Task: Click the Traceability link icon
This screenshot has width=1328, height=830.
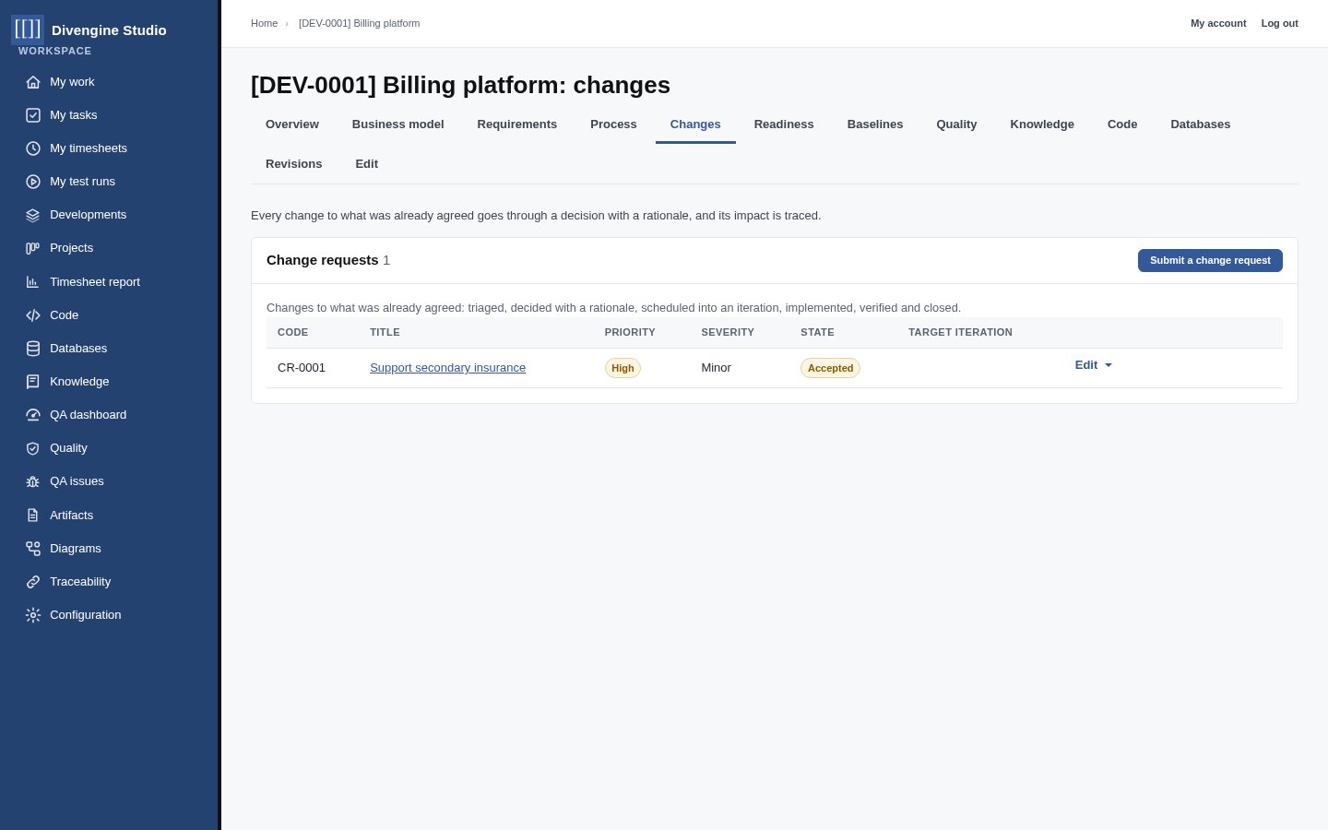Action: (33, 582)
